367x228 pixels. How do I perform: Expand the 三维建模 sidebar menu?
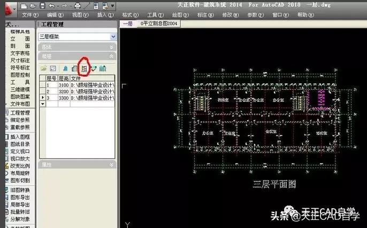[20, 90]
